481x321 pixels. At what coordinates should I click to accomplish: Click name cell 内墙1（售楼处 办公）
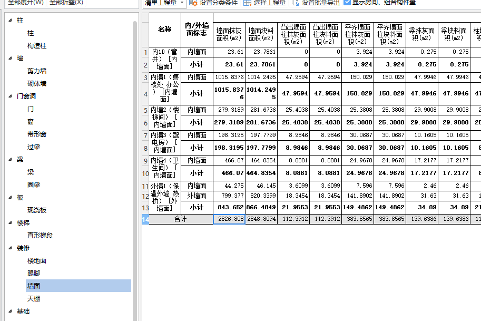[165, 89]
